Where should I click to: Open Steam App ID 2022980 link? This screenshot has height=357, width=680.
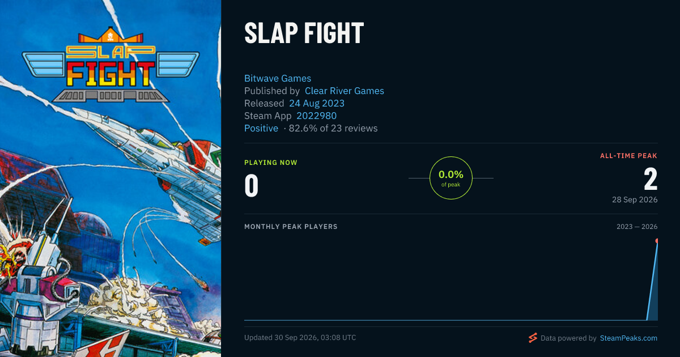point(317,116)
